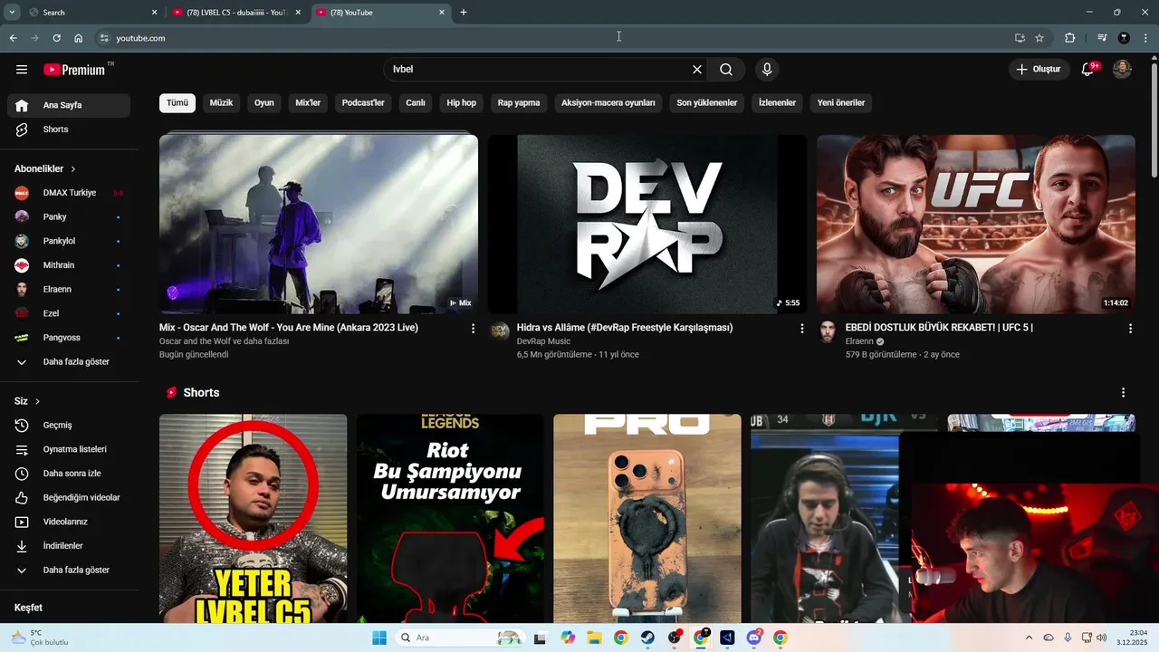Select Aksiyon-macera oyunları chip
This screenshot has width=1159, height=652.
tap(608, 102)
